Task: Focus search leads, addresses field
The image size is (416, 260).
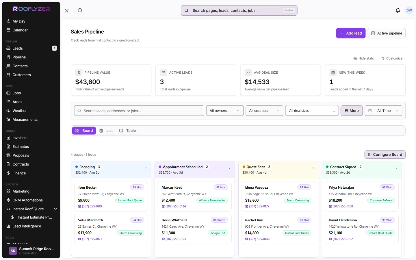Action: click(139, 111)
